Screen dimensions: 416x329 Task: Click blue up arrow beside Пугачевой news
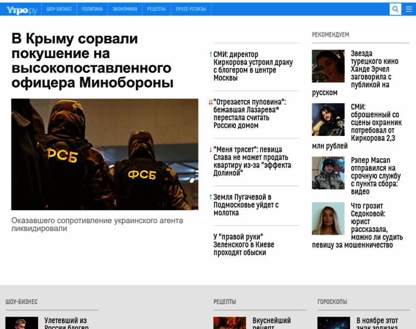[x=211, y=197]
